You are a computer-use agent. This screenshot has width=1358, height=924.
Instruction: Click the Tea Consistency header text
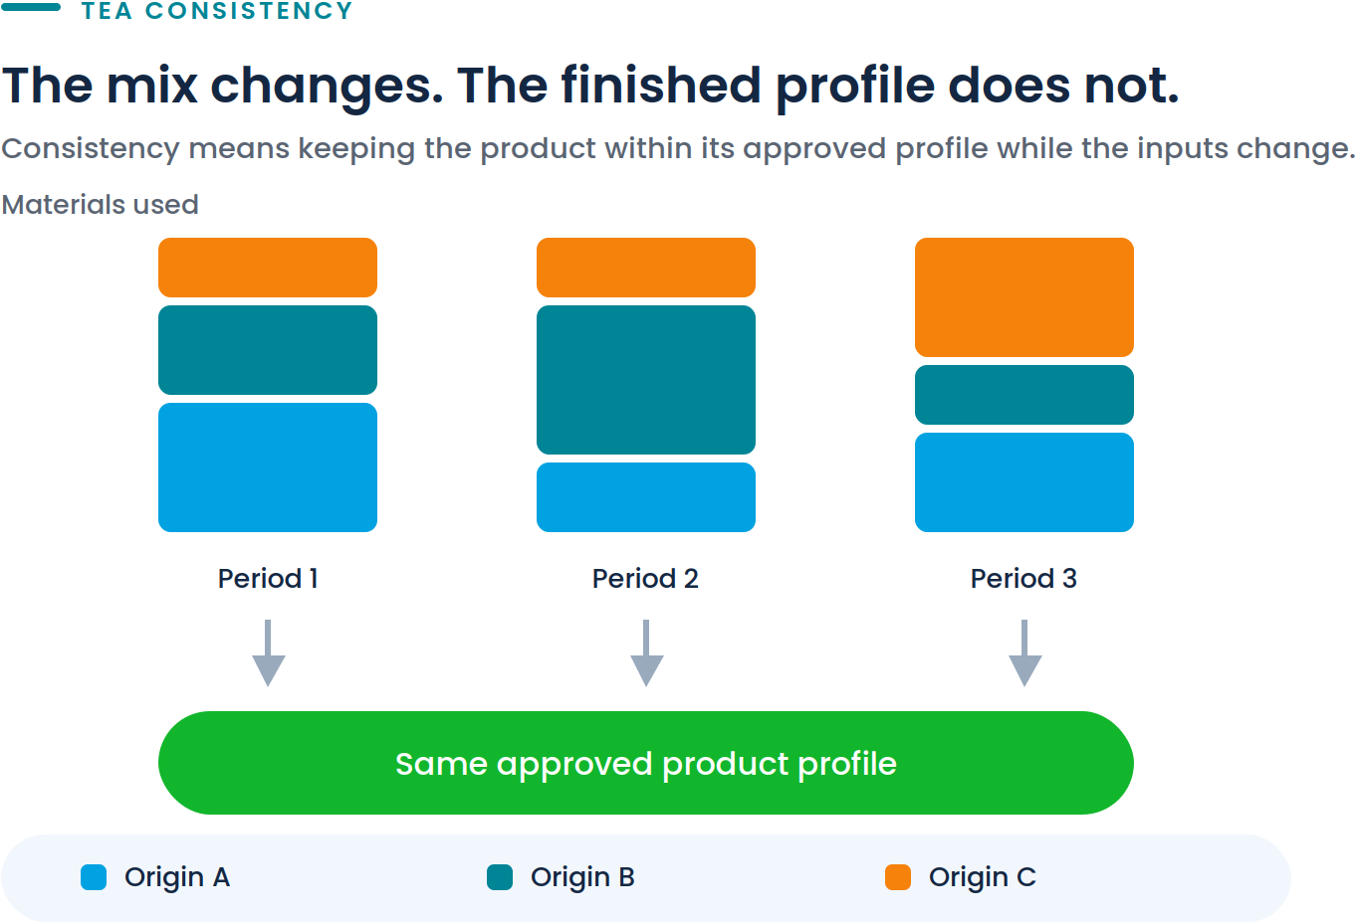(x=217, y=11)
